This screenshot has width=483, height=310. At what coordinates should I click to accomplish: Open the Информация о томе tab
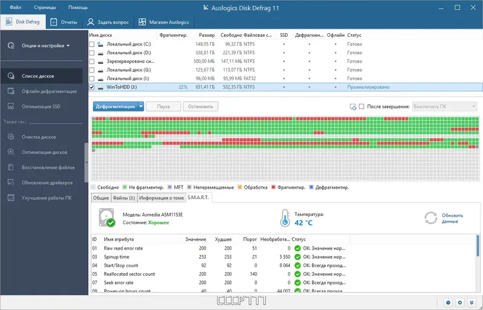point(161,198)
